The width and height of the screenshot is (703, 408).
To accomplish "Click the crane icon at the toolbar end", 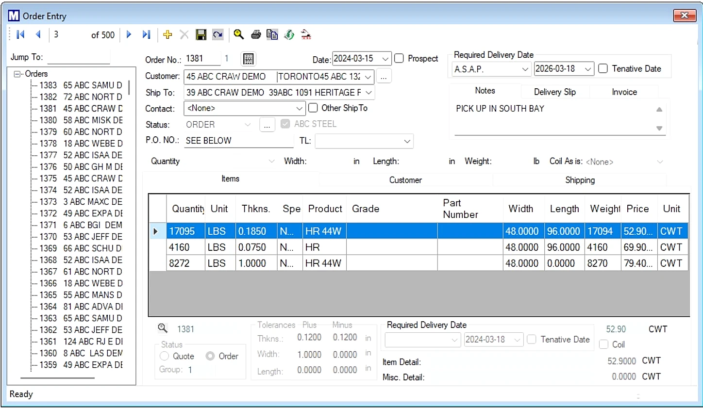I will pos(305,34).
